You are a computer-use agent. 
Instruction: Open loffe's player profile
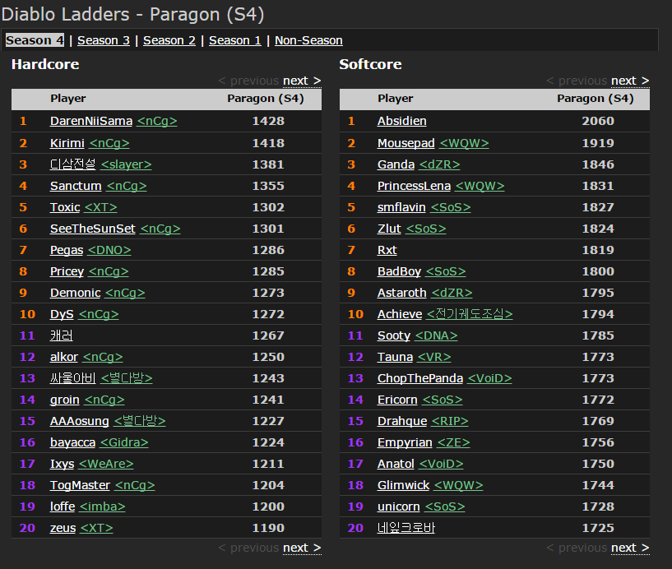(x=63, y=507)
